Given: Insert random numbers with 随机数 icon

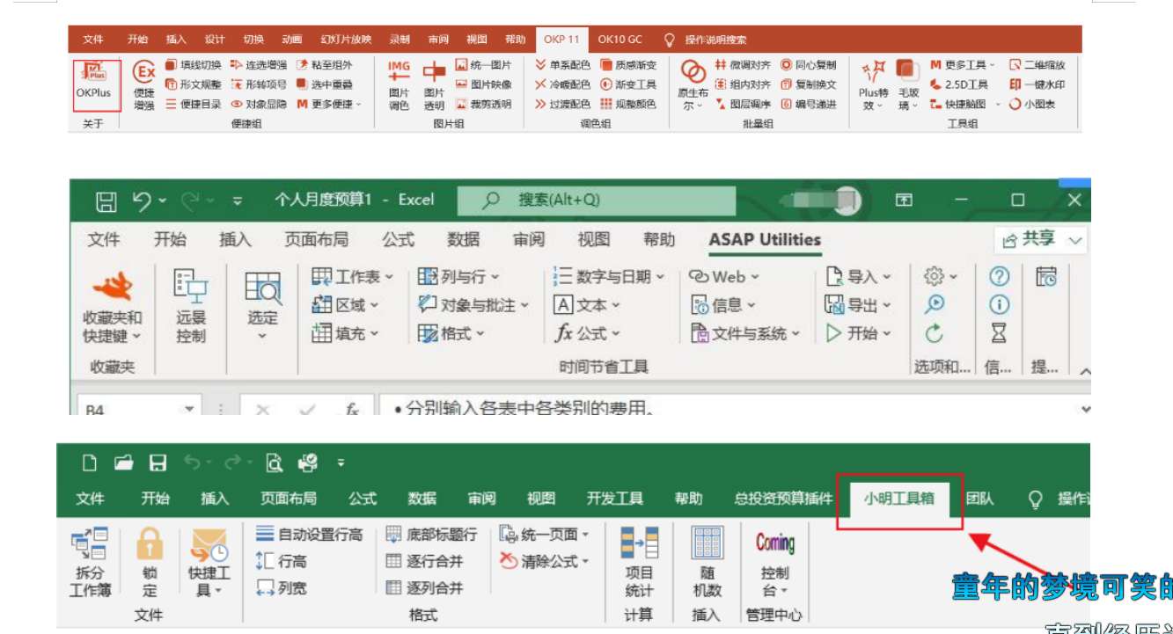Looking at the screenshot, I should [707, 562].
